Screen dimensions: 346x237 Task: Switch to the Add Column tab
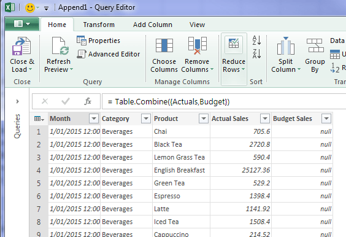click(153, 25)
